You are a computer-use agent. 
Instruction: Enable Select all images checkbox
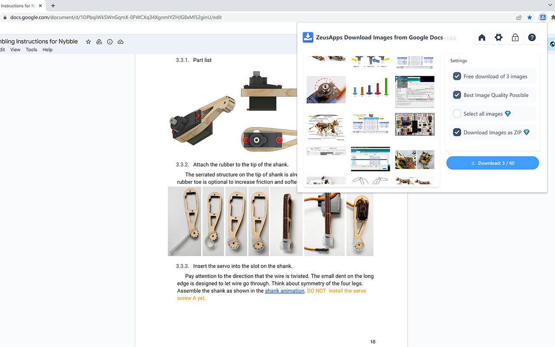(x=457, y=114)
